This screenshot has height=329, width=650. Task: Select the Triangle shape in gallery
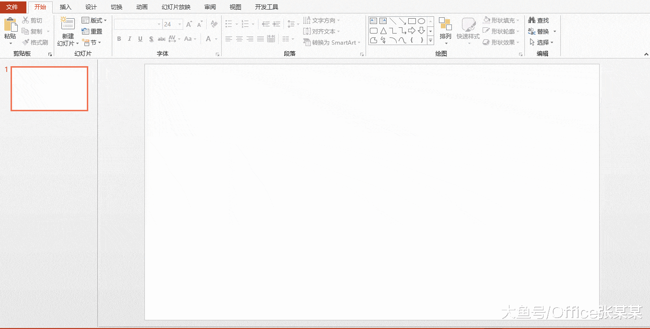point(383,31)
